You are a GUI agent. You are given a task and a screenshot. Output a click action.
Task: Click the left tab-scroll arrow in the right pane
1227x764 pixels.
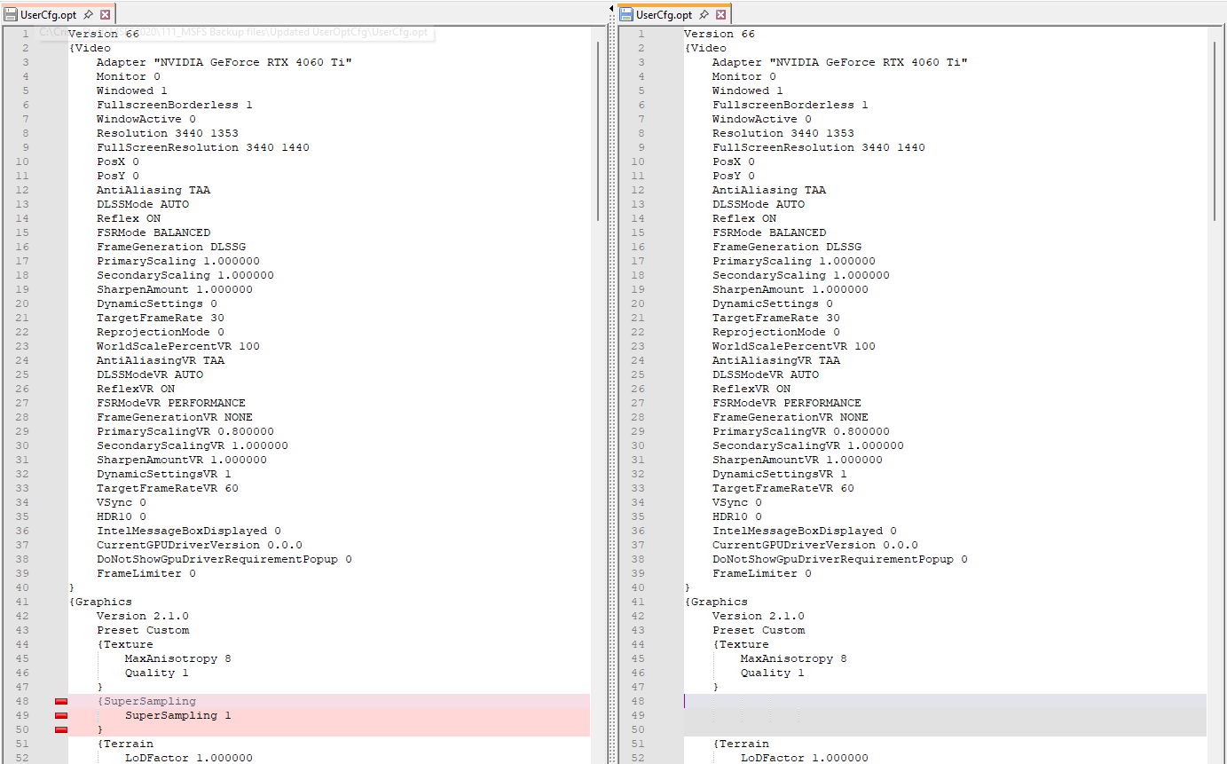pyautogui.click(x=611, y=7)
